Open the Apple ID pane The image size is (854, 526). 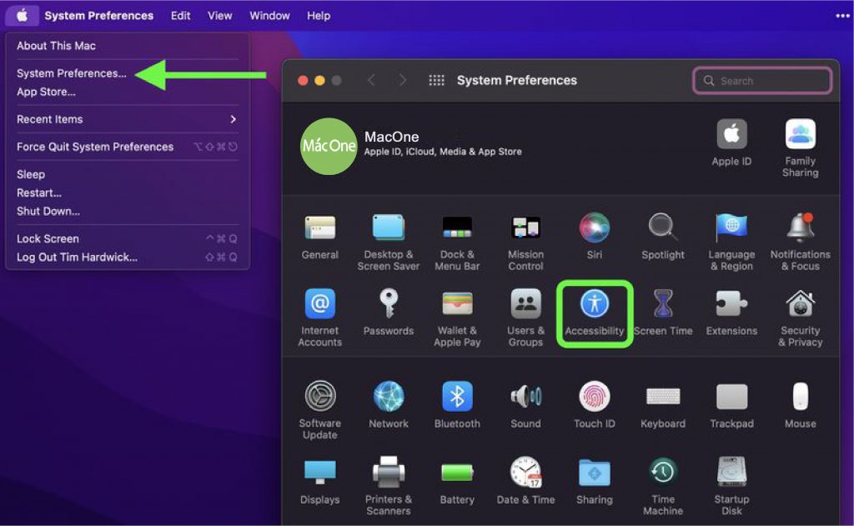point(731,143)
